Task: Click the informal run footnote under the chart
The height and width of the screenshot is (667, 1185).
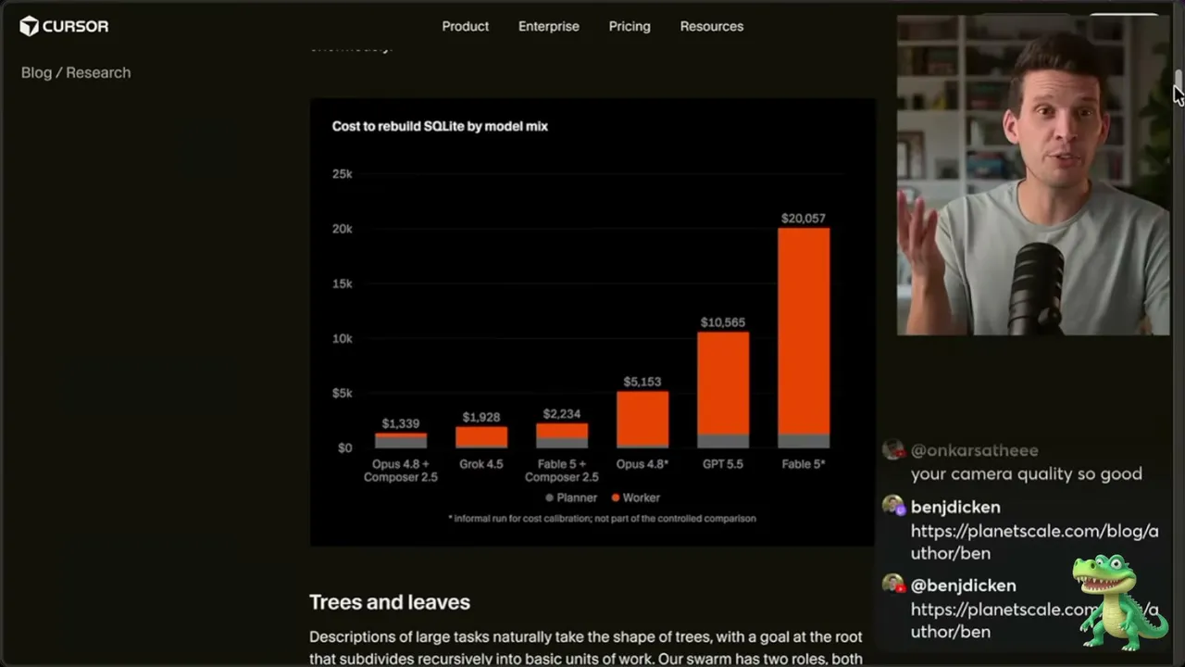Action: click(602, 519)
